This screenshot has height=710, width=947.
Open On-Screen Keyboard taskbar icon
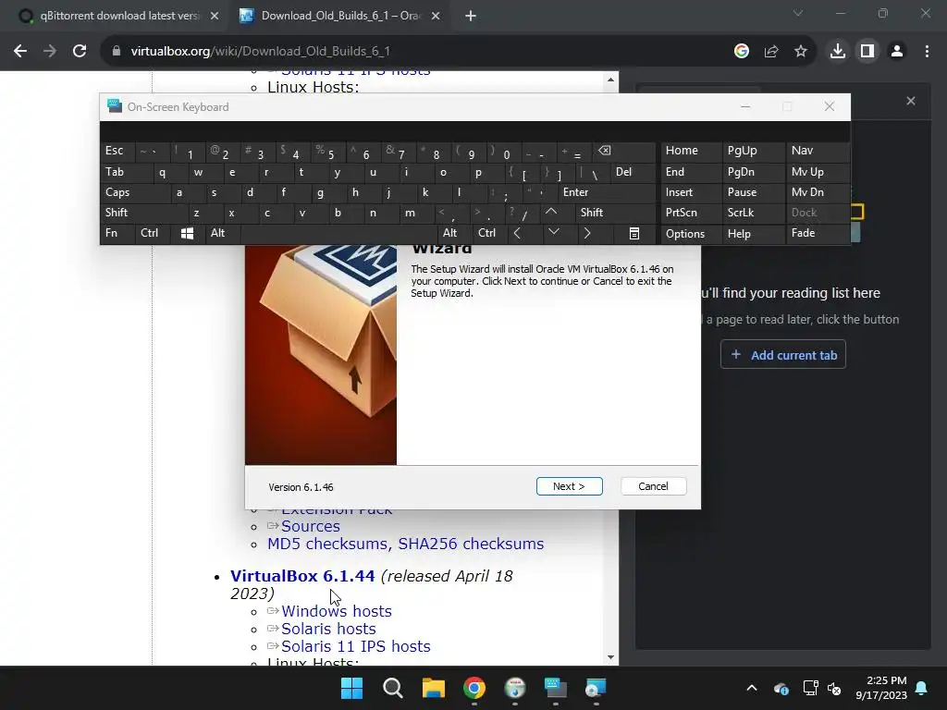click(x=555, y=688)
